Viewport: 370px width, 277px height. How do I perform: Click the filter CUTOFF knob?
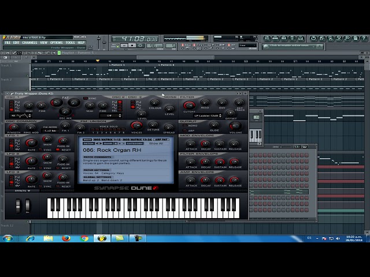coord(189,105)
